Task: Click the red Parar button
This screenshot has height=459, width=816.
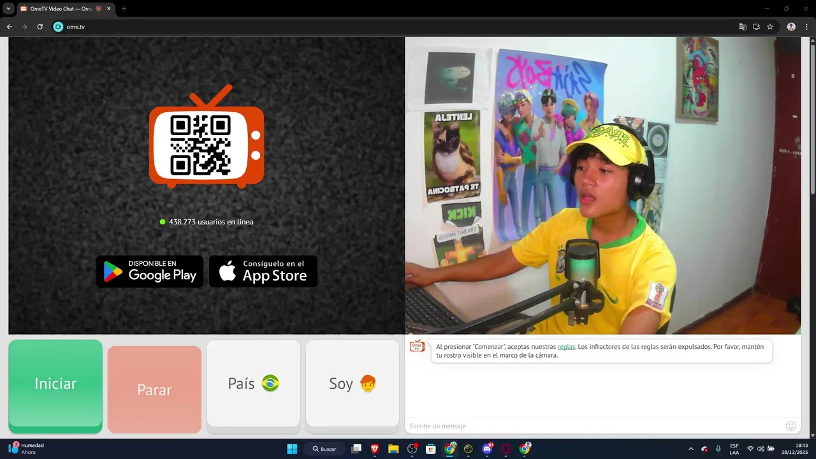Action: point(154,390)
